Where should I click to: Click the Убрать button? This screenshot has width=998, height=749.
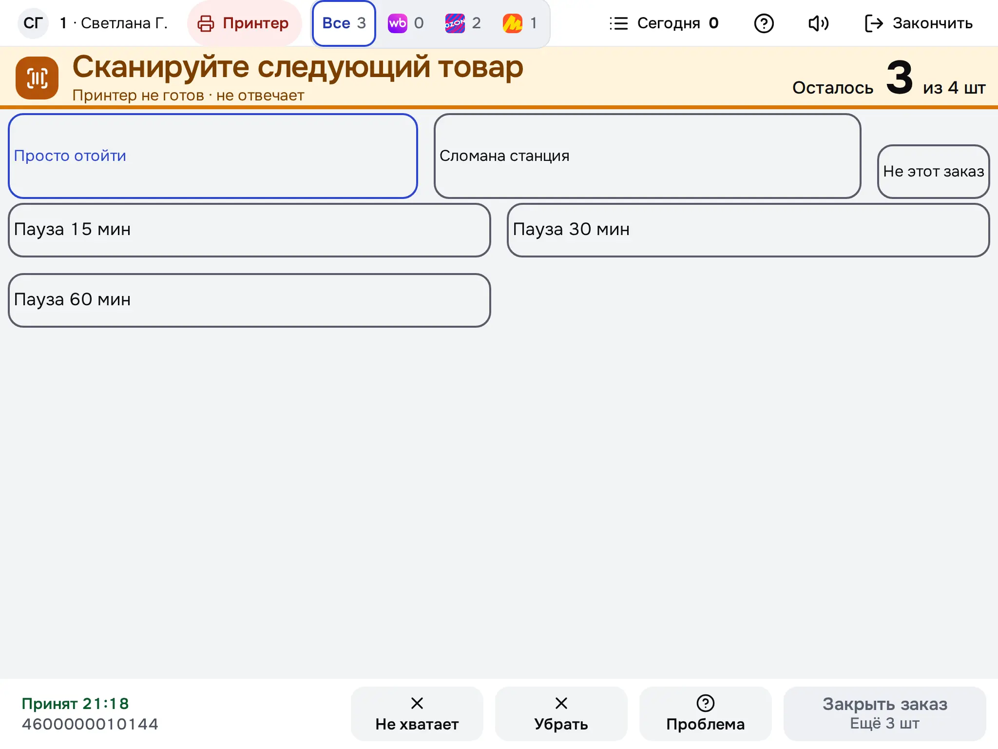click(x=561, y=714)
